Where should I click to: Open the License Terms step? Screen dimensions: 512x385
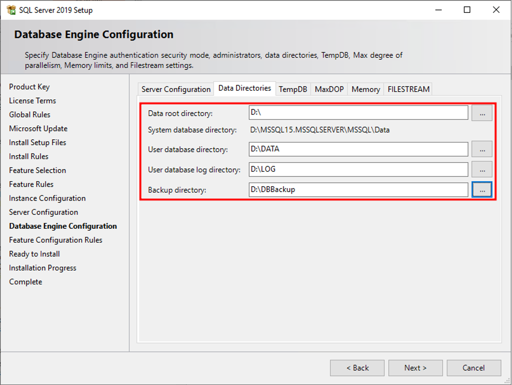tap(32, 100)
